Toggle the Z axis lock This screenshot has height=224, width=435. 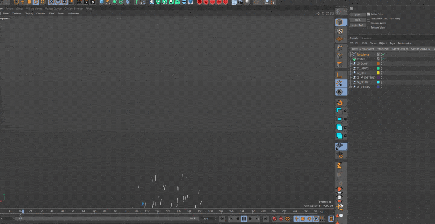64,2
